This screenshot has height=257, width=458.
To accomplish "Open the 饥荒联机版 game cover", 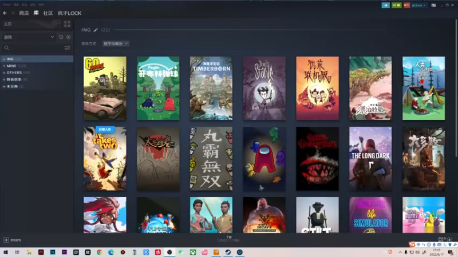I will coord(318,89).
